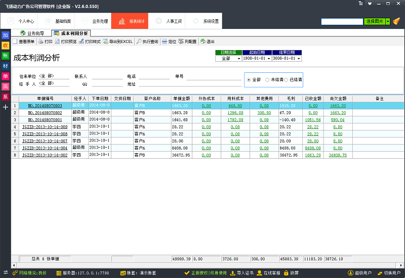The width and height of the screenshot is (405, 278).
Task: Expand the 起始日期 date dropdown
Action: [x=269, y=59]
